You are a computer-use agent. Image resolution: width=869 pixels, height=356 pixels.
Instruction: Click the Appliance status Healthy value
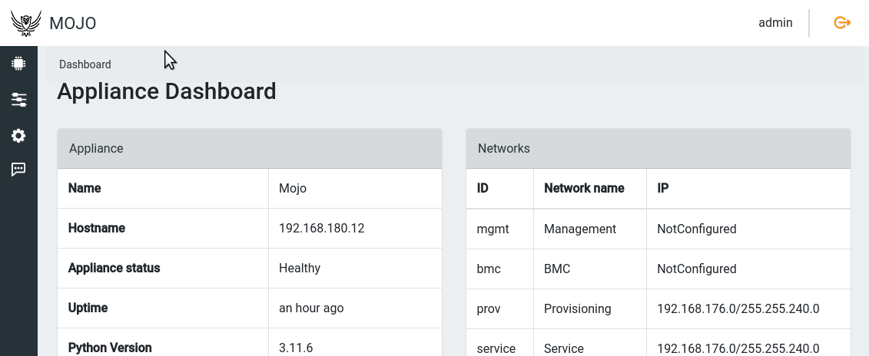click(300, 269)
